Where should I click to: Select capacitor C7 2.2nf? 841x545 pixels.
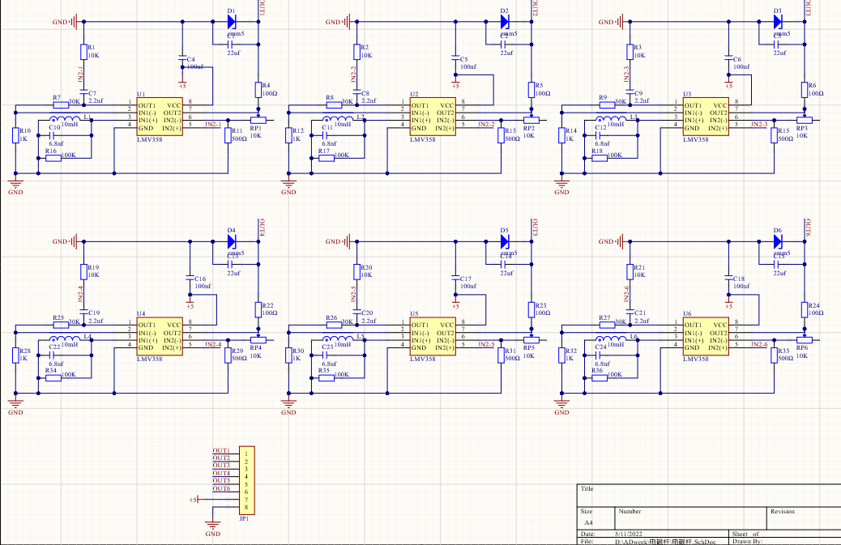[83, 92]
